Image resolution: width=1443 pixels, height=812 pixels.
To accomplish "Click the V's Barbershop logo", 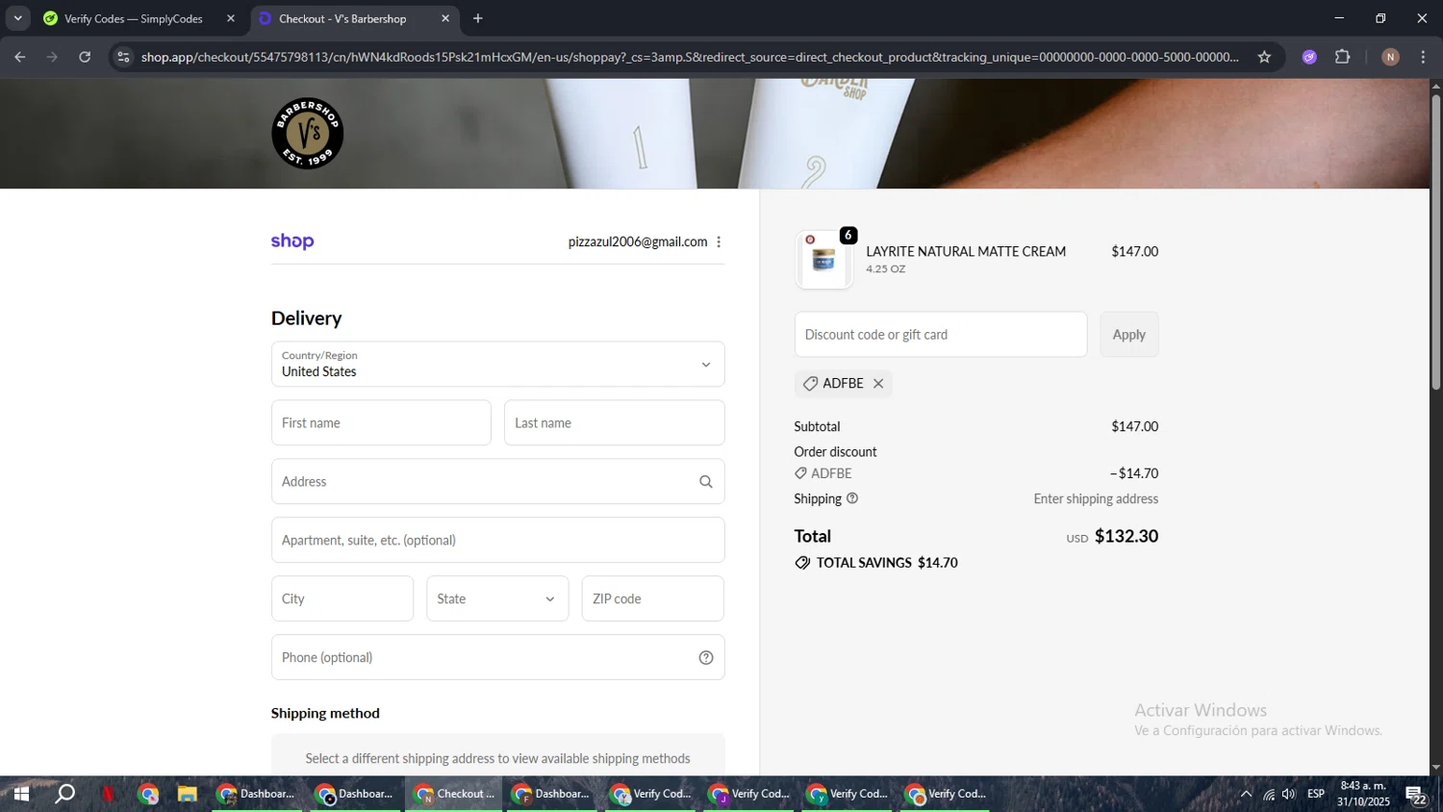I will coord(308,134).
